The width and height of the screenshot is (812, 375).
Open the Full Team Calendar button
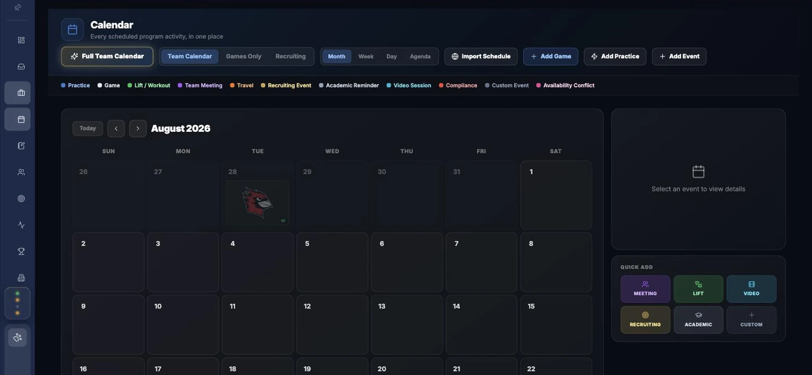coord(107,56)
